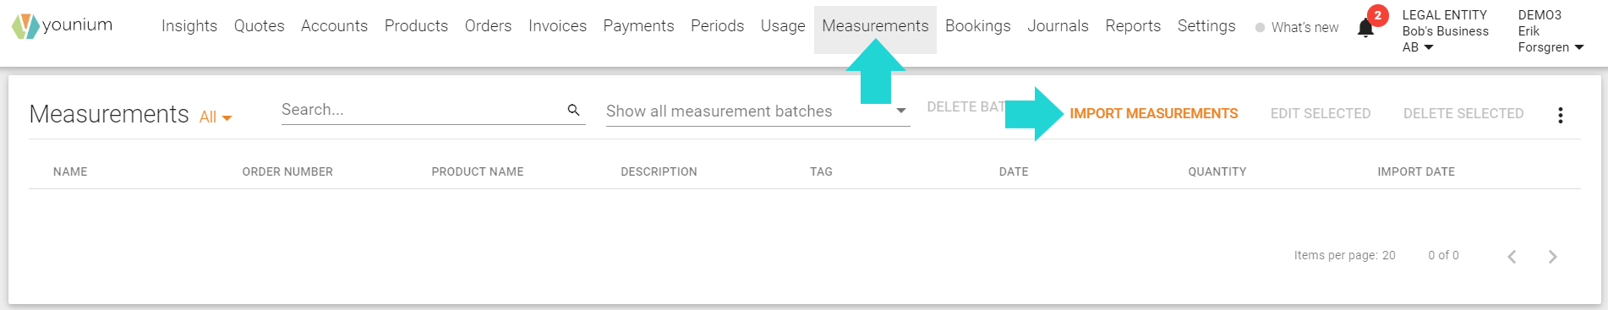1608x310 pixels.
Task: Click the search magnifier icon
Action: coord(573,110)
